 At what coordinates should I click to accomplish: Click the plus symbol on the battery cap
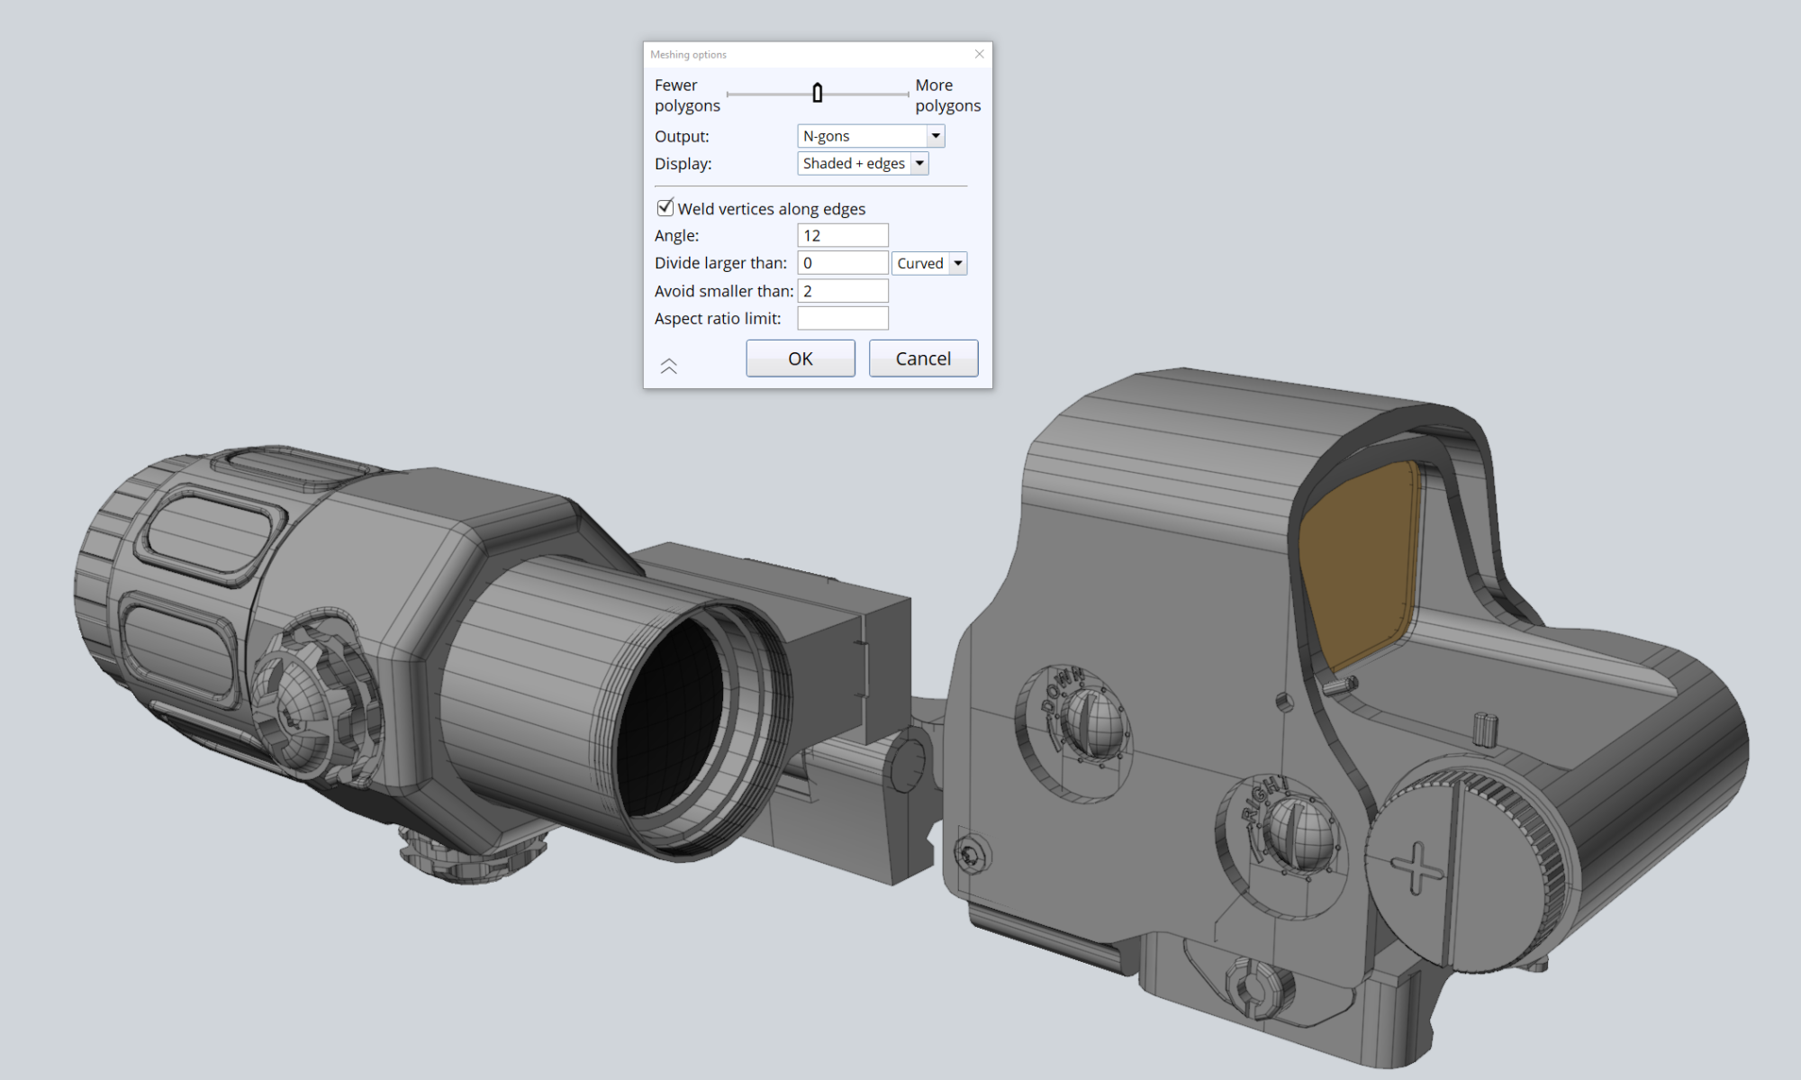pyautogui.click(x=1417, y=867)
